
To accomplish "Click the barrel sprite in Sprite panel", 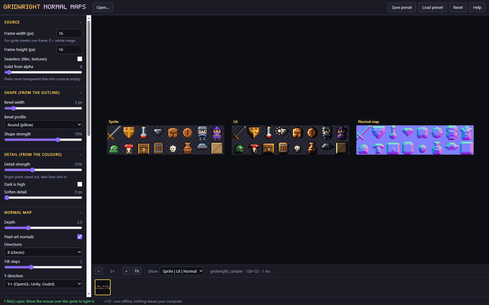I will [x=158, y=149].
